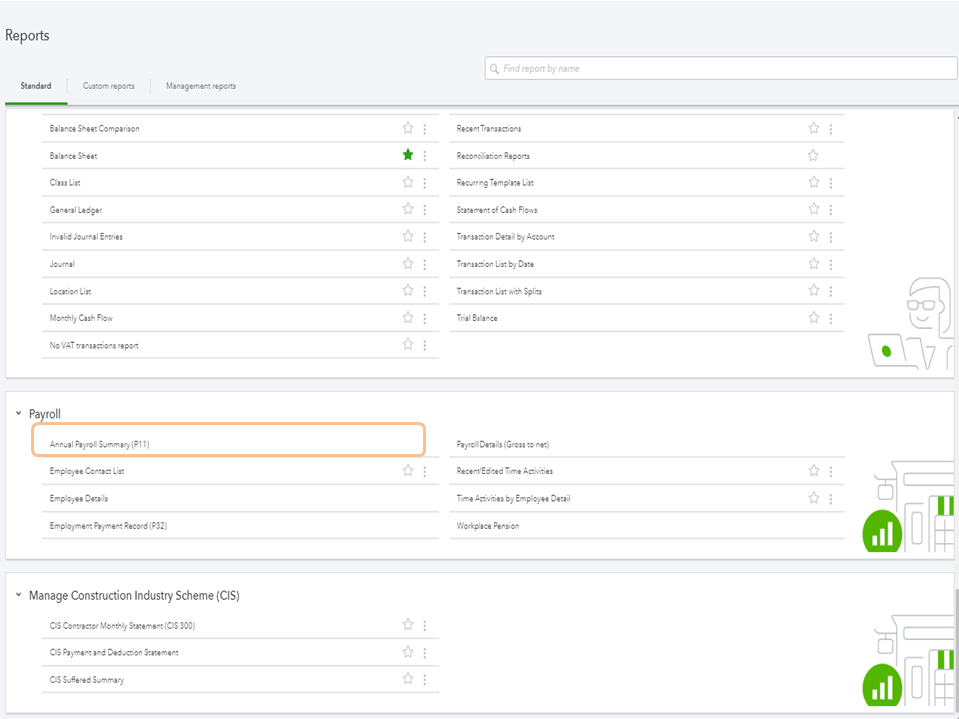Screen dimensions: 959x719
Task: Favorite the Time Activities by Employee Detail report
Action: click(813, 498)
